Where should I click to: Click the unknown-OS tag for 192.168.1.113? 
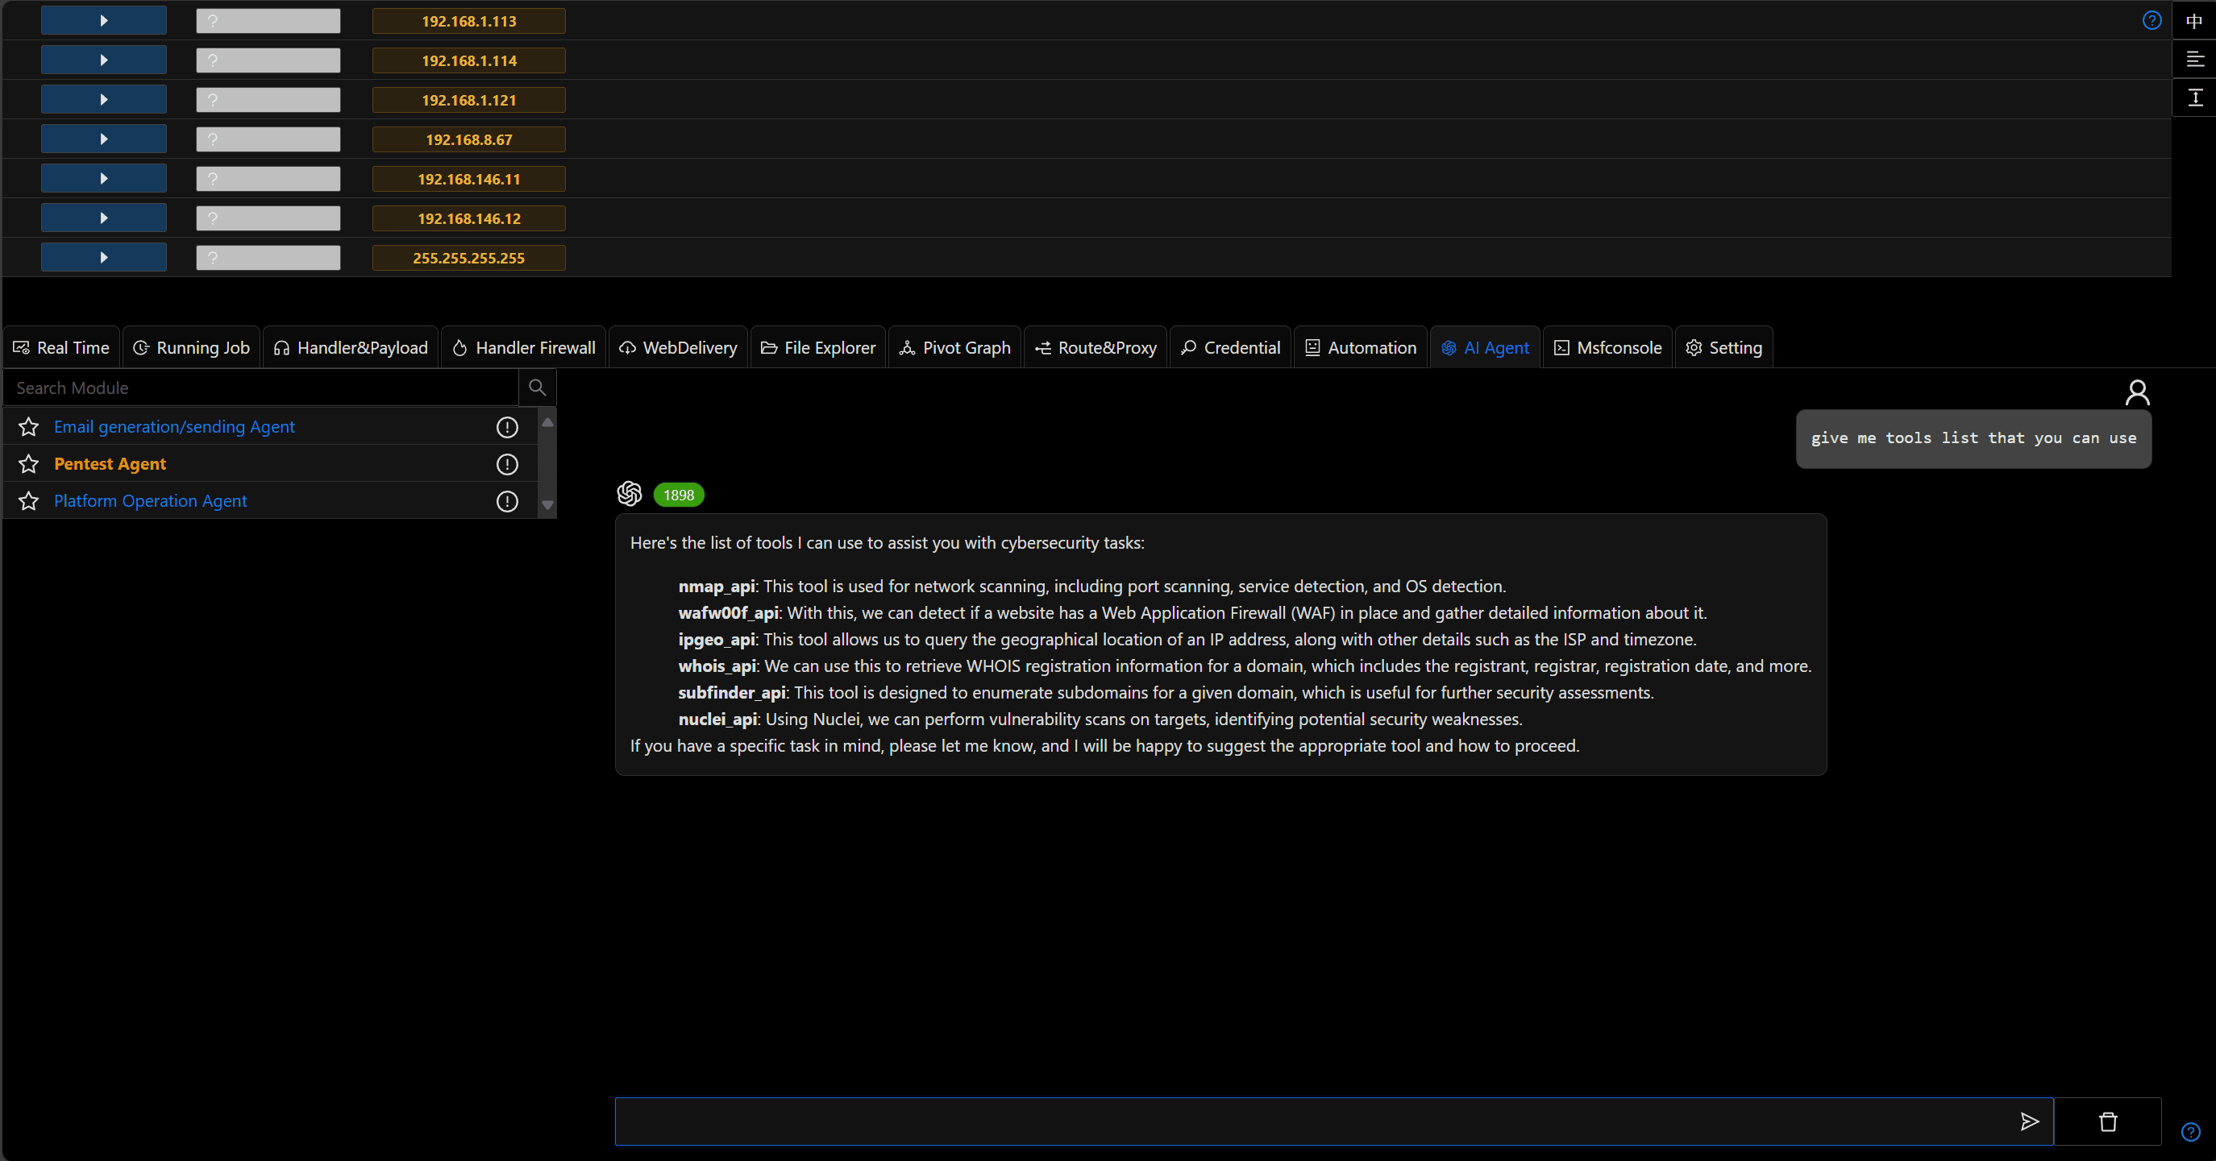point(268,21)
